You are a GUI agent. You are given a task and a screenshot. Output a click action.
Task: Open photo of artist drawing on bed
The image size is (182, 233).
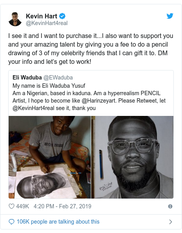pyautogui.click(x=50, y=157)
